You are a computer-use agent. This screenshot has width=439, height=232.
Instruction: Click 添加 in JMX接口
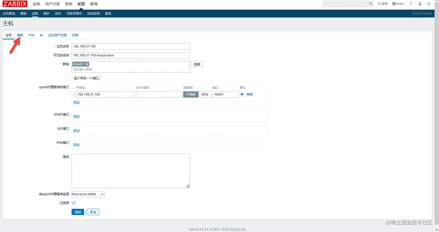(x=76, y=131)
